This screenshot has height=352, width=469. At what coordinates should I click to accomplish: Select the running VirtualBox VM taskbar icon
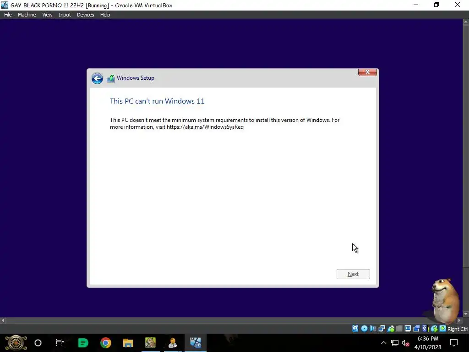click(195, 343)
